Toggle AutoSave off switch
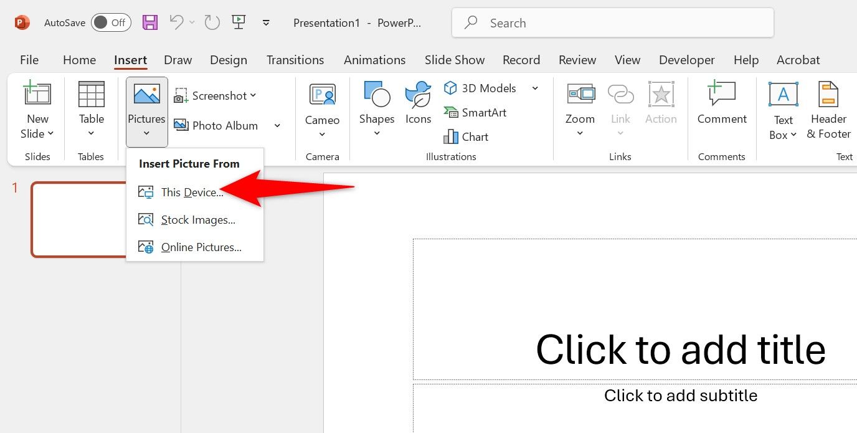 (110, 22)
